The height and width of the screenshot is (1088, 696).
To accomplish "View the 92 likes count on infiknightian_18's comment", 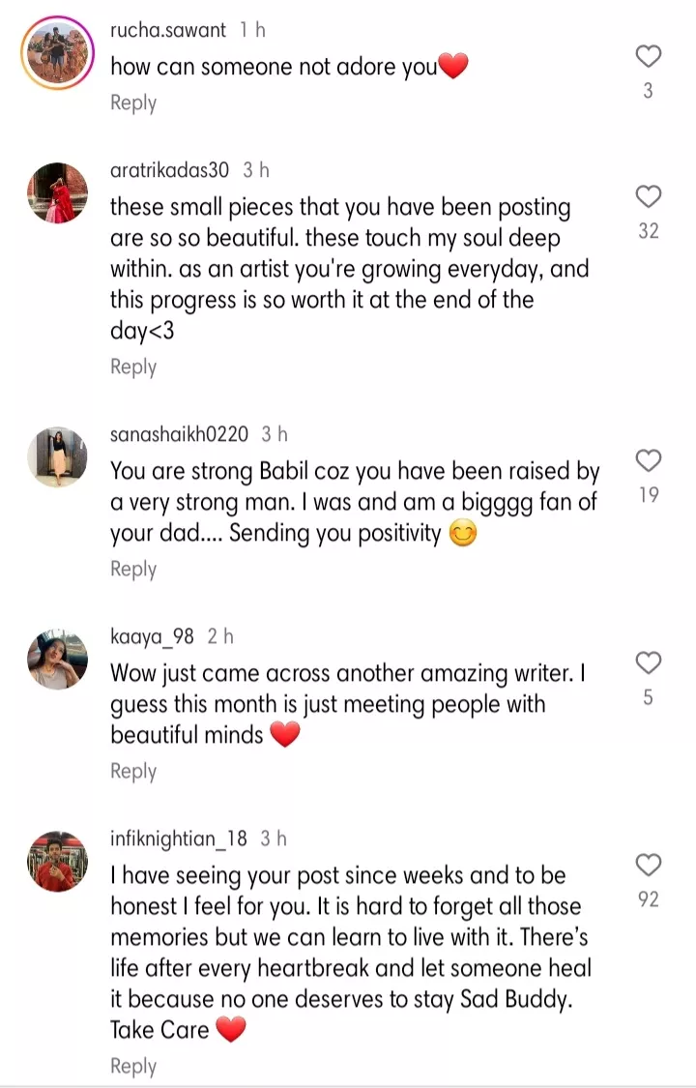I will (x=648, y=899).
